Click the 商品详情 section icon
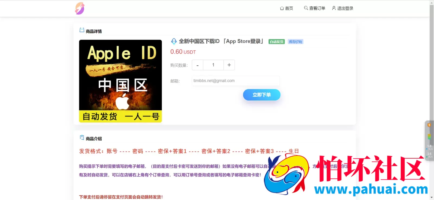The height and width of the screenshot is (200, 434). tap(82, 30)
